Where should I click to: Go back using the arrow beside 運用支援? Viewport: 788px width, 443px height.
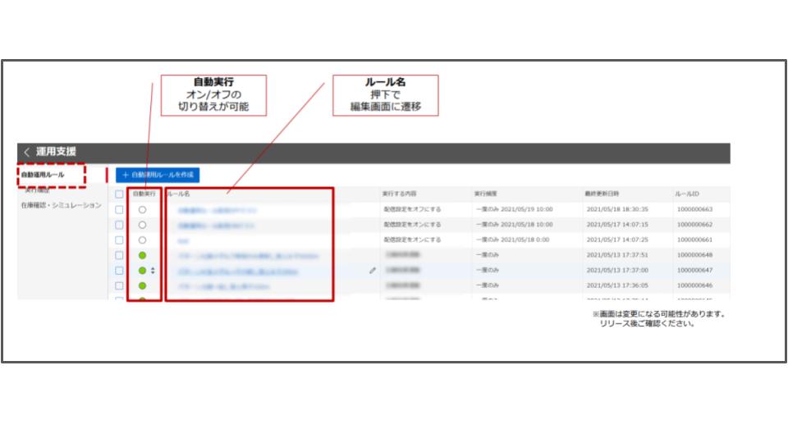[x=26, y=152]
